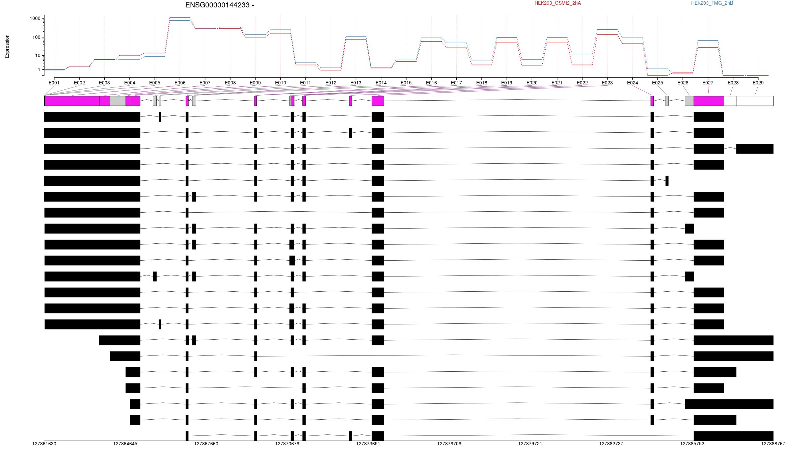
Task: Click the E020 exon bin label
Action: point(532,83)
